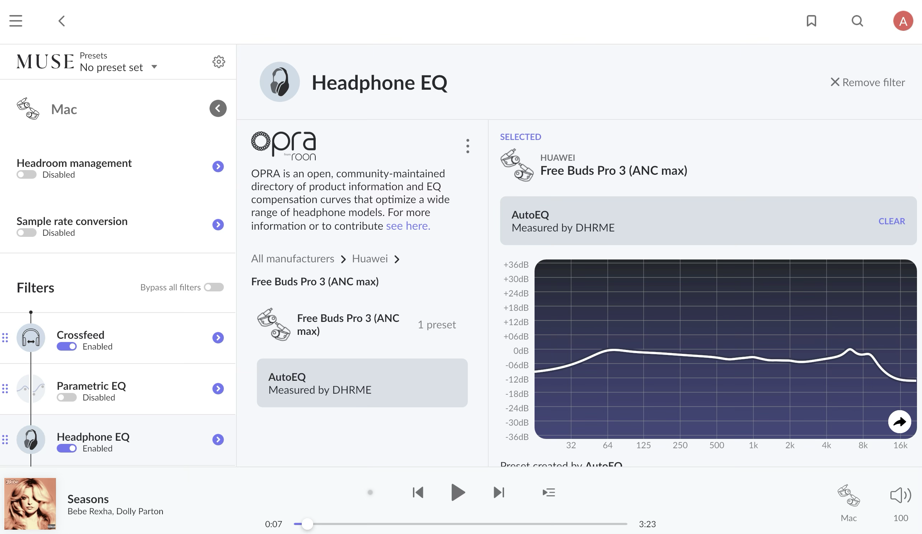This screenshot has height=534, width=922.
Task: Open the OPRA three-dot menu
Action: click(x=467, y=146)
